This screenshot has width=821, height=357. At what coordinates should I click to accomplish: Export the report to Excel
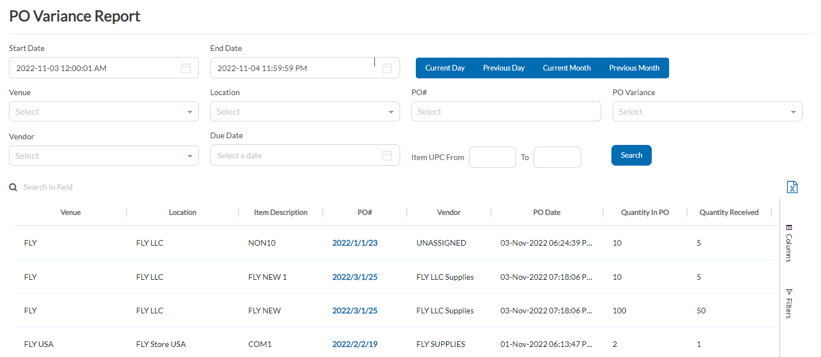point(792,186)
